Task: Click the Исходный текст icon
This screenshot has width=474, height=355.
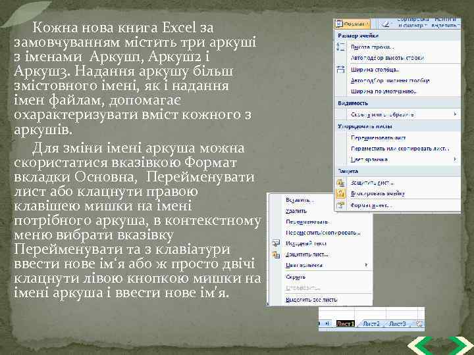Action: point(276,243)
